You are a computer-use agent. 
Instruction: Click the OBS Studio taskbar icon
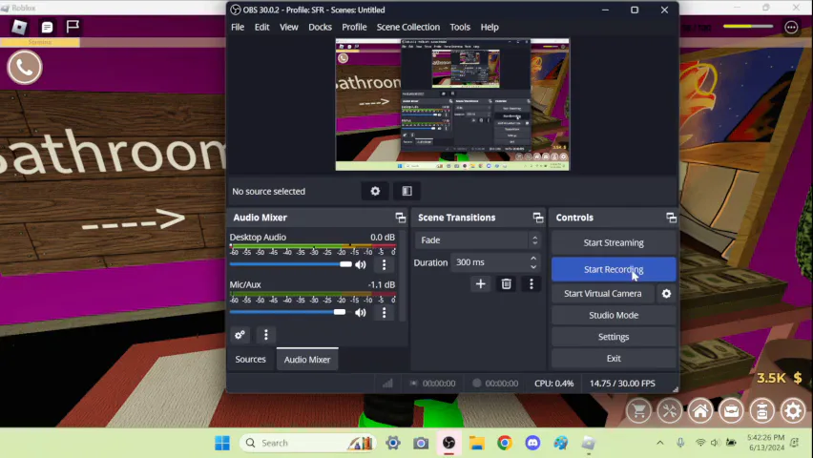pyautogui.click(x=448, y=443)
